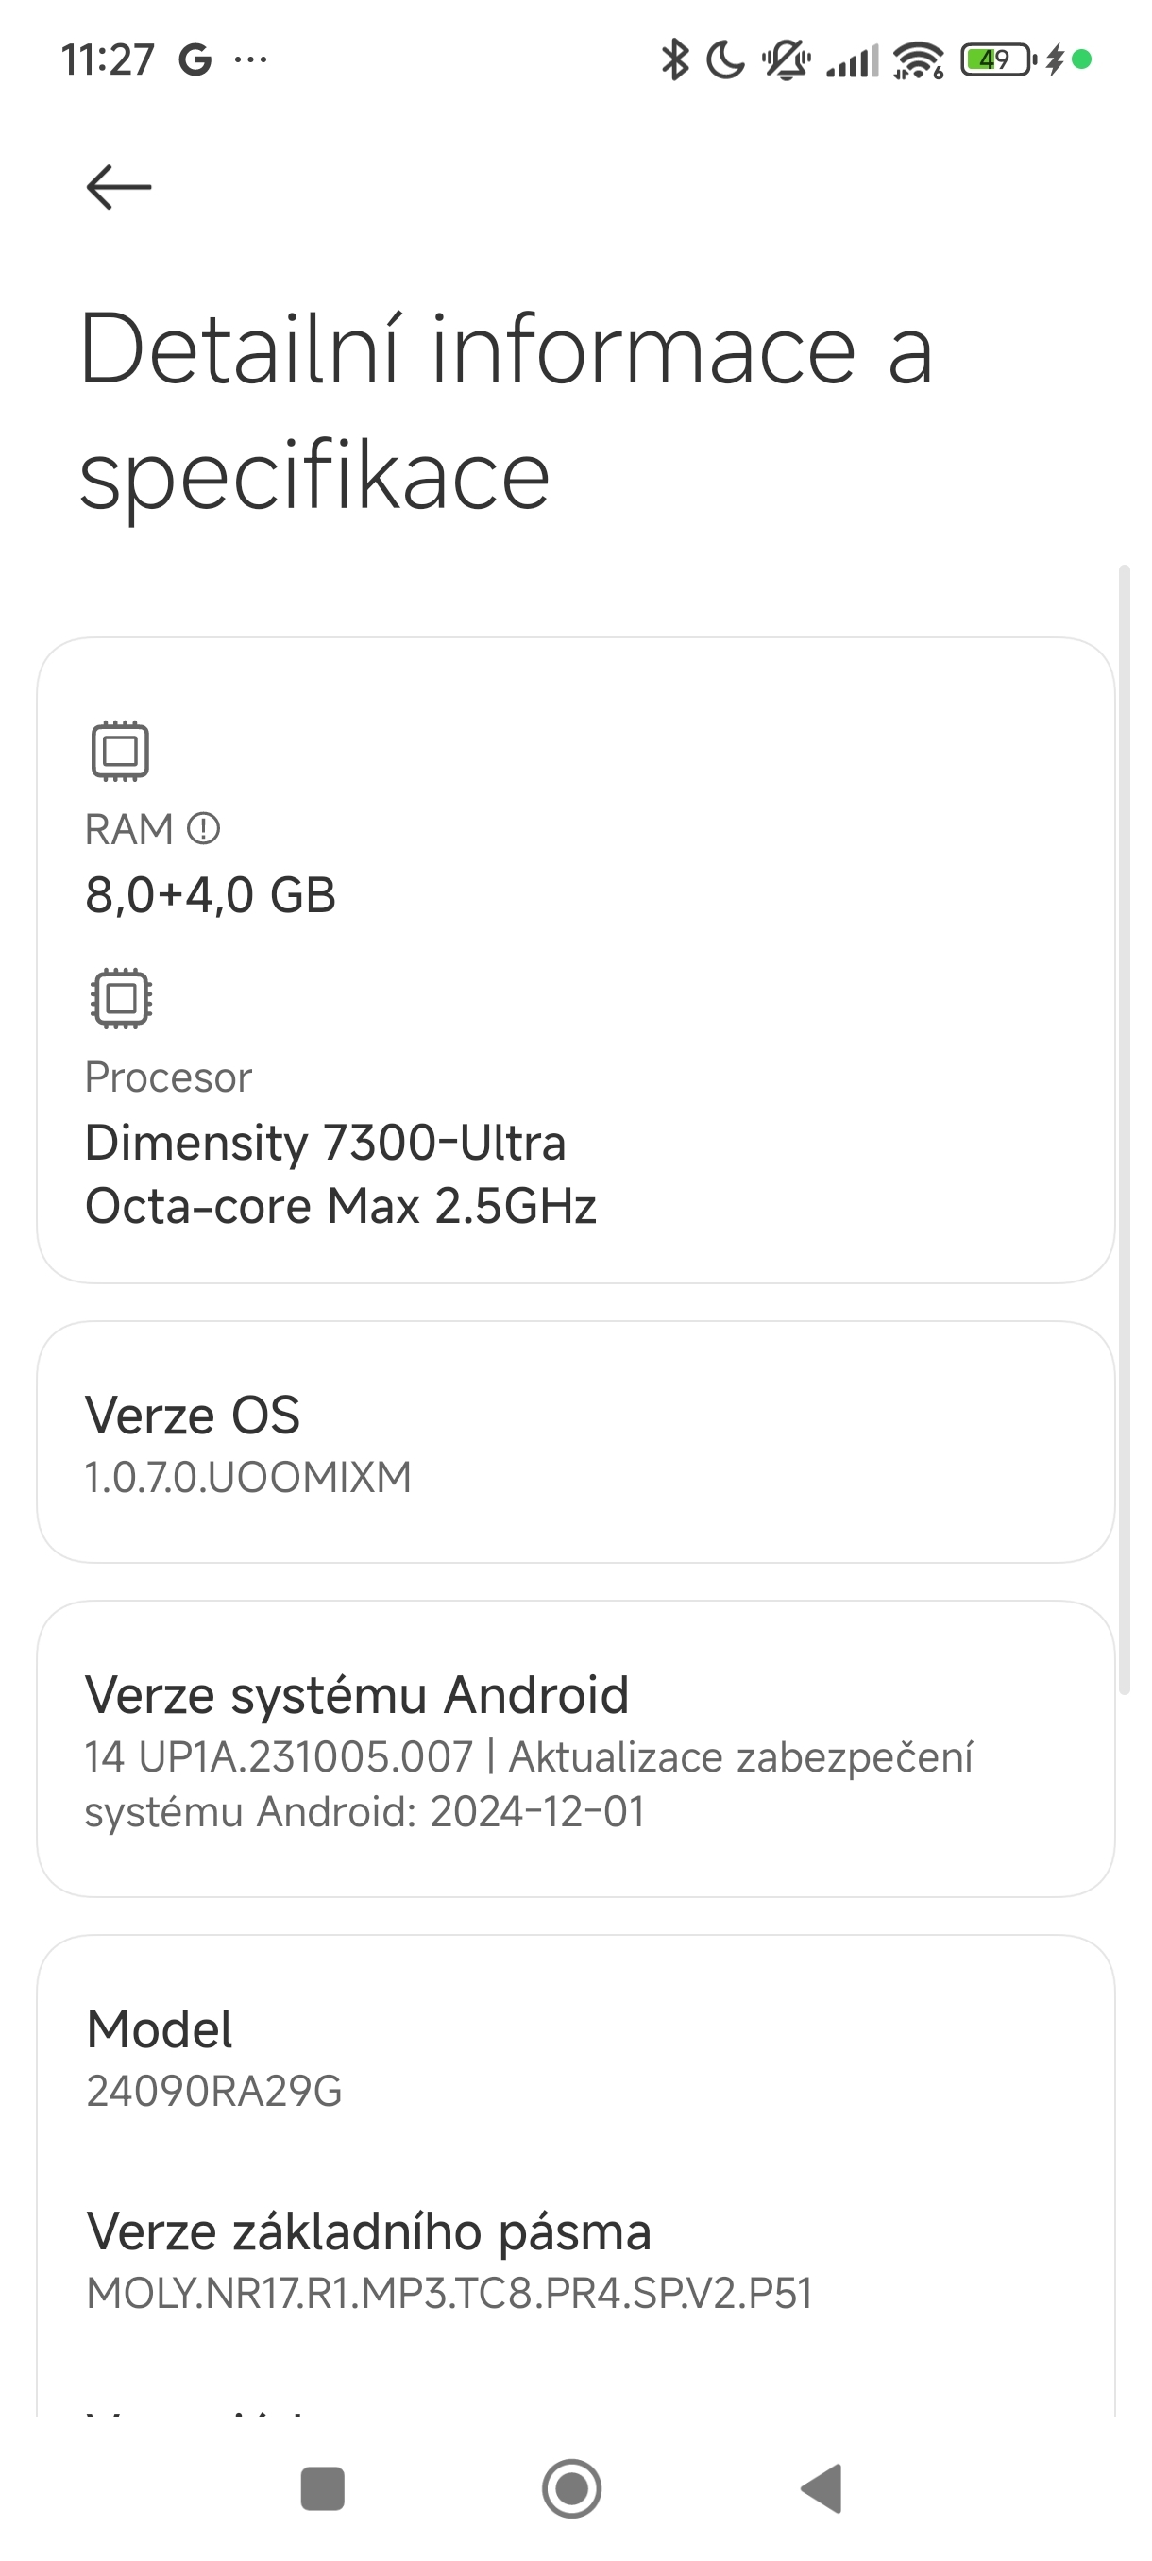The width and height of the screenshot is (1152, 2561).
Task: Click the vertical scrollbar on right
Action: click(x=1125, y=1128)
